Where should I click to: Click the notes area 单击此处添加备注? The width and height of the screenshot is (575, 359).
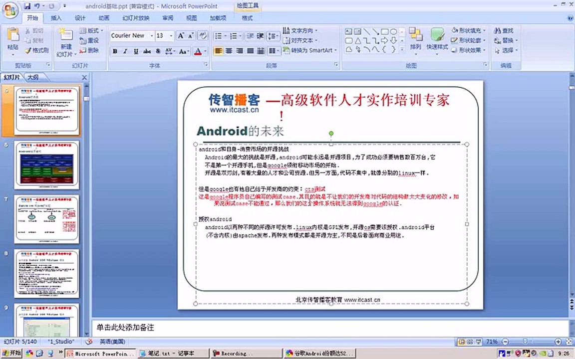point(330,327)
